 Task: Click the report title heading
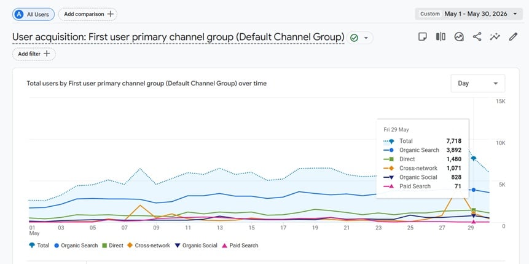coord(178,37)
